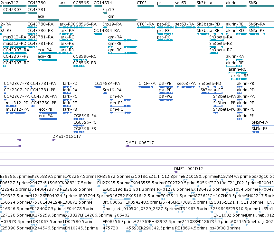Click EST RH27935.5prime
The image size is (274, 233).
114,183
